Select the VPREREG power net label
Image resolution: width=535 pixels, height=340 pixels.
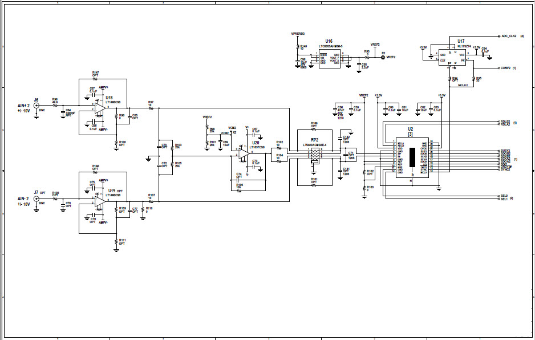click(299, 34)
